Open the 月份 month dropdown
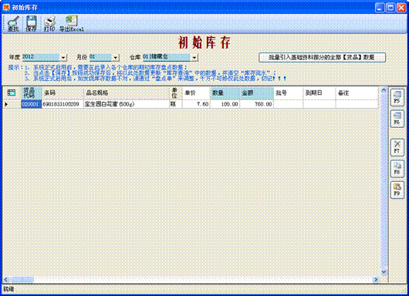Screen dimensions: 409x296 116,57
